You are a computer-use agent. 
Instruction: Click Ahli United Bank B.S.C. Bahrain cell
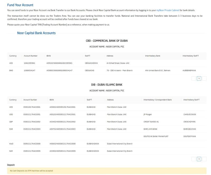point(157,70)
